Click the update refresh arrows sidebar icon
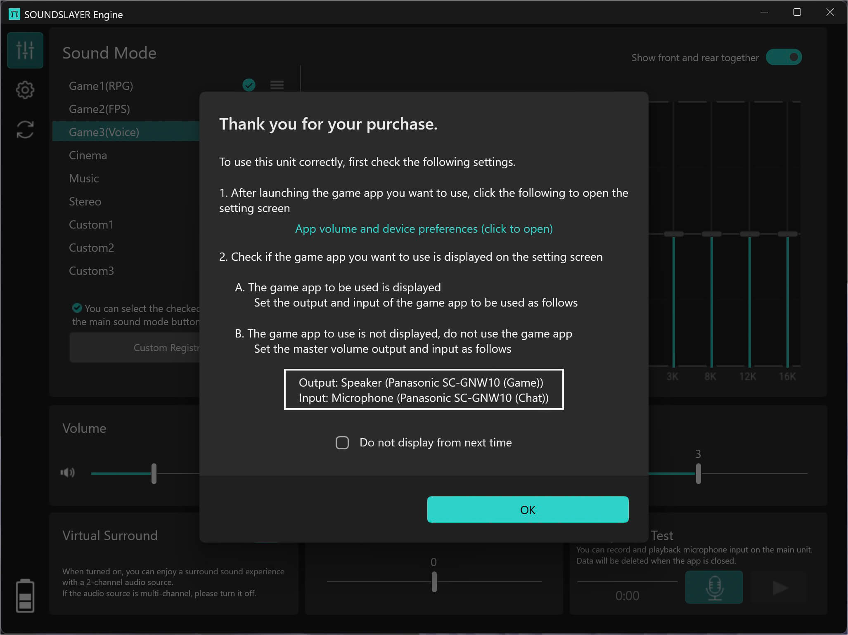This screenshot has width=848, height=635. 25,130
